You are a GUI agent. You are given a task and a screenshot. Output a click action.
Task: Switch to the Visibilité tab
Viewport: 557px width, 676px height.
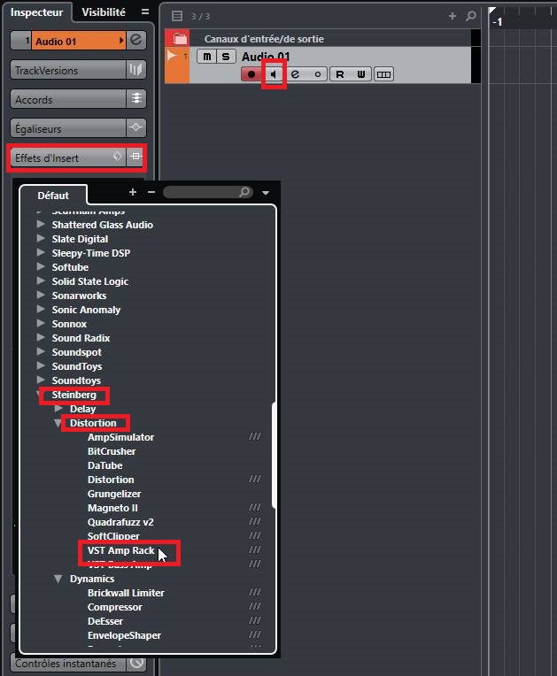coord(104,12)
